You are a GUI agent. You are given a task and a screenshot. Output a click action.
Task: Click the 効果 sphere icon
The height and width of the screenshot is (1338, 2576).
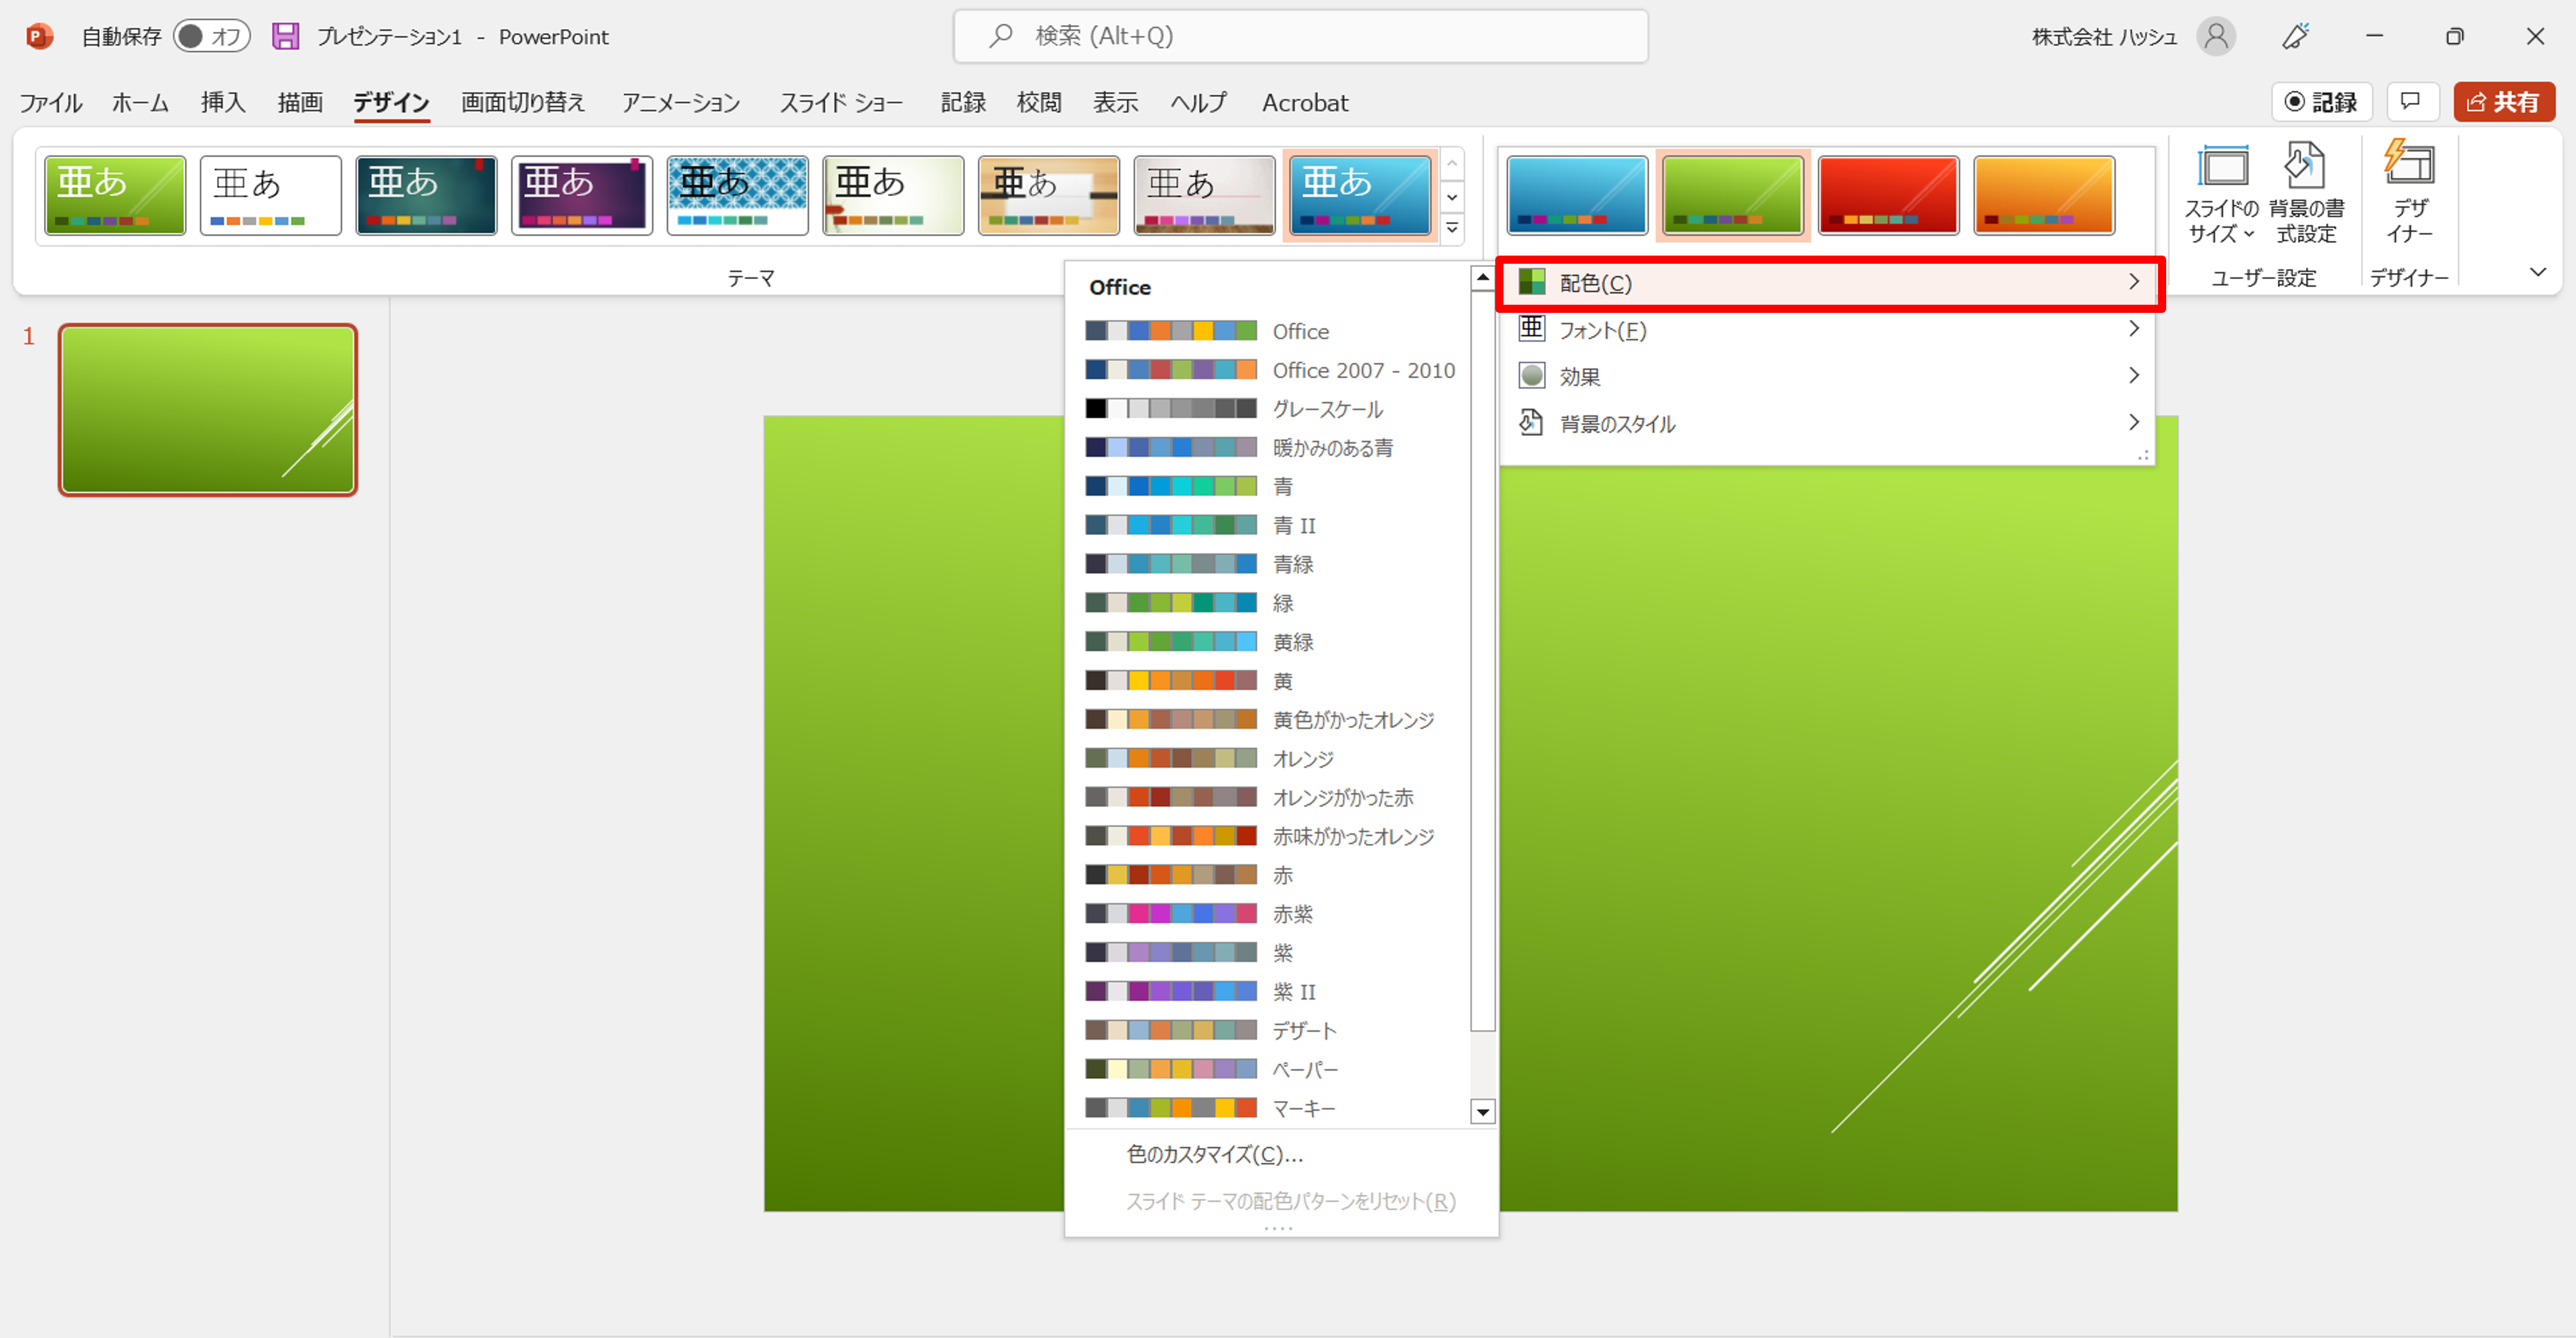1531,376
